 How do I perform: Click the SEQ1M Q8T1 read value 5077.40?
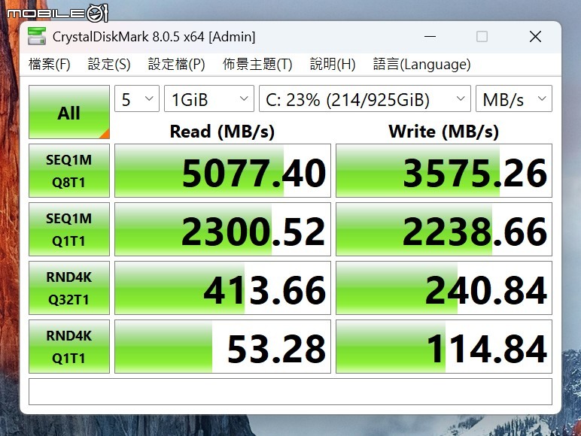pos(223,171)
